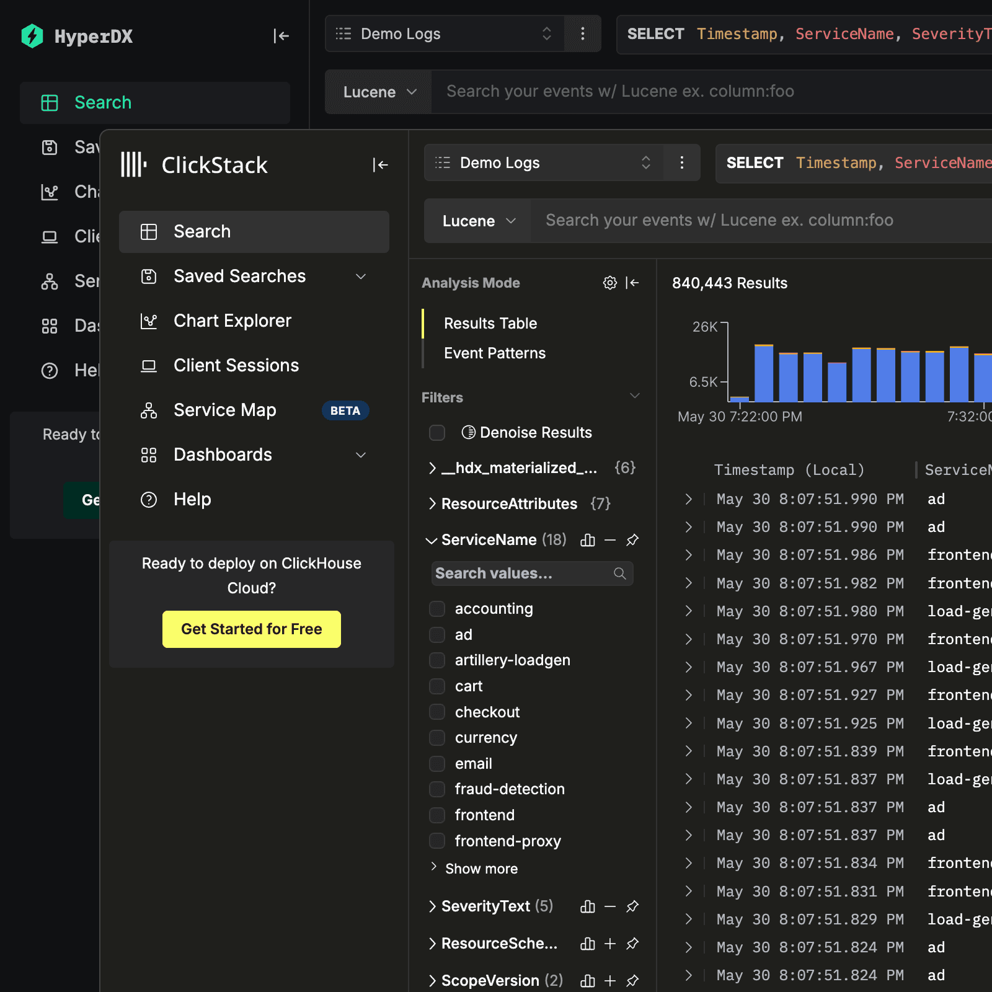The height and width of the screenshot is (992, 992).
Task: Pin the ServiceName filter
Action: (x=632, y=540)
